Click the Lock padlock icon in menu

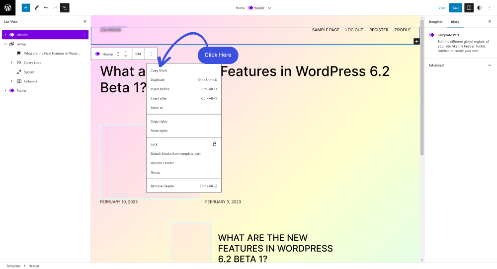(215, 144)
